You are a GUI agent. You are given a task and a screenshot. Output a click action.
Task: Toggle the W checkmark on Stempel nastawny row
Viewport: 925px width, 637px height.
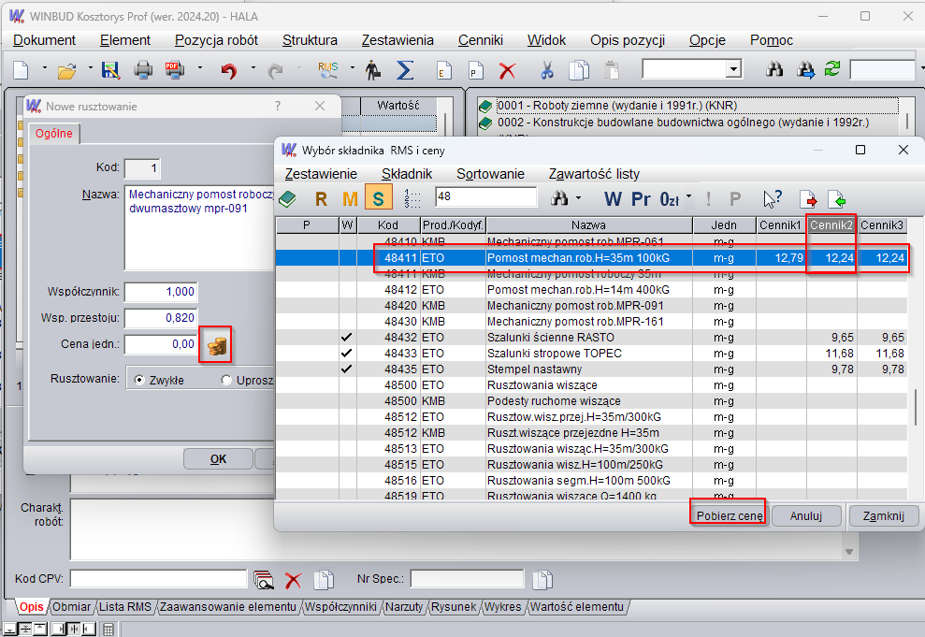click(x=347, y=369)
